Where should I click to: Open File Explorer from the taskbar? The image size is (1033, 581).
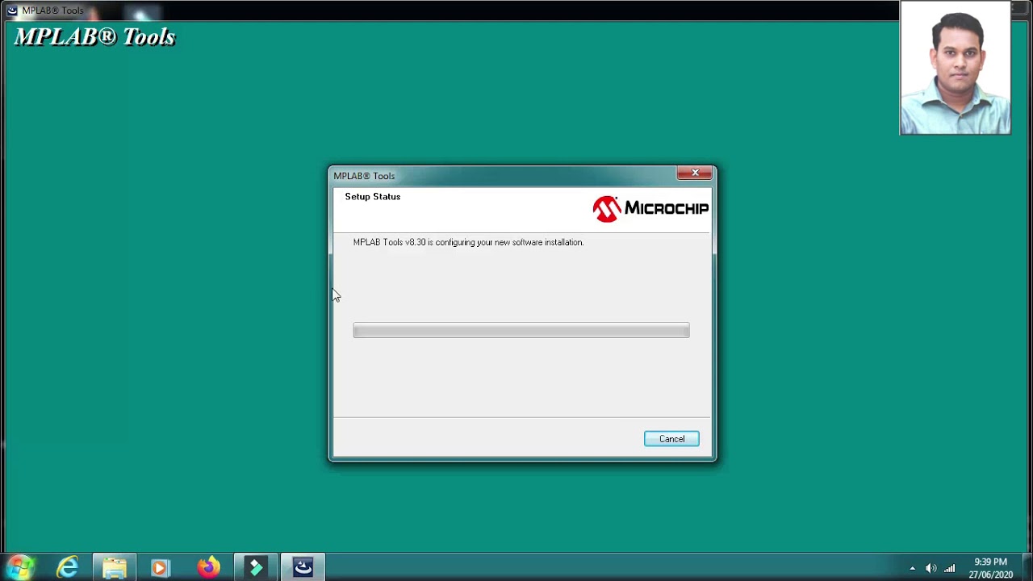pyautogui.click(x=115, y=567)
